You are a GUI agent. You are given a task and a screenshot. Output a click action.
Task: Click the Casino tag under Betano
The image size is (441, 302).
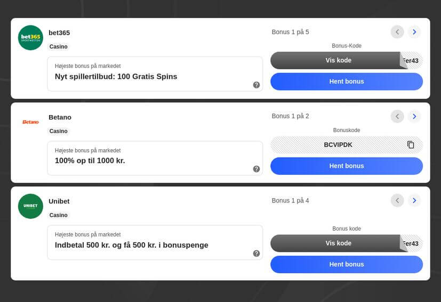[59, 131]
